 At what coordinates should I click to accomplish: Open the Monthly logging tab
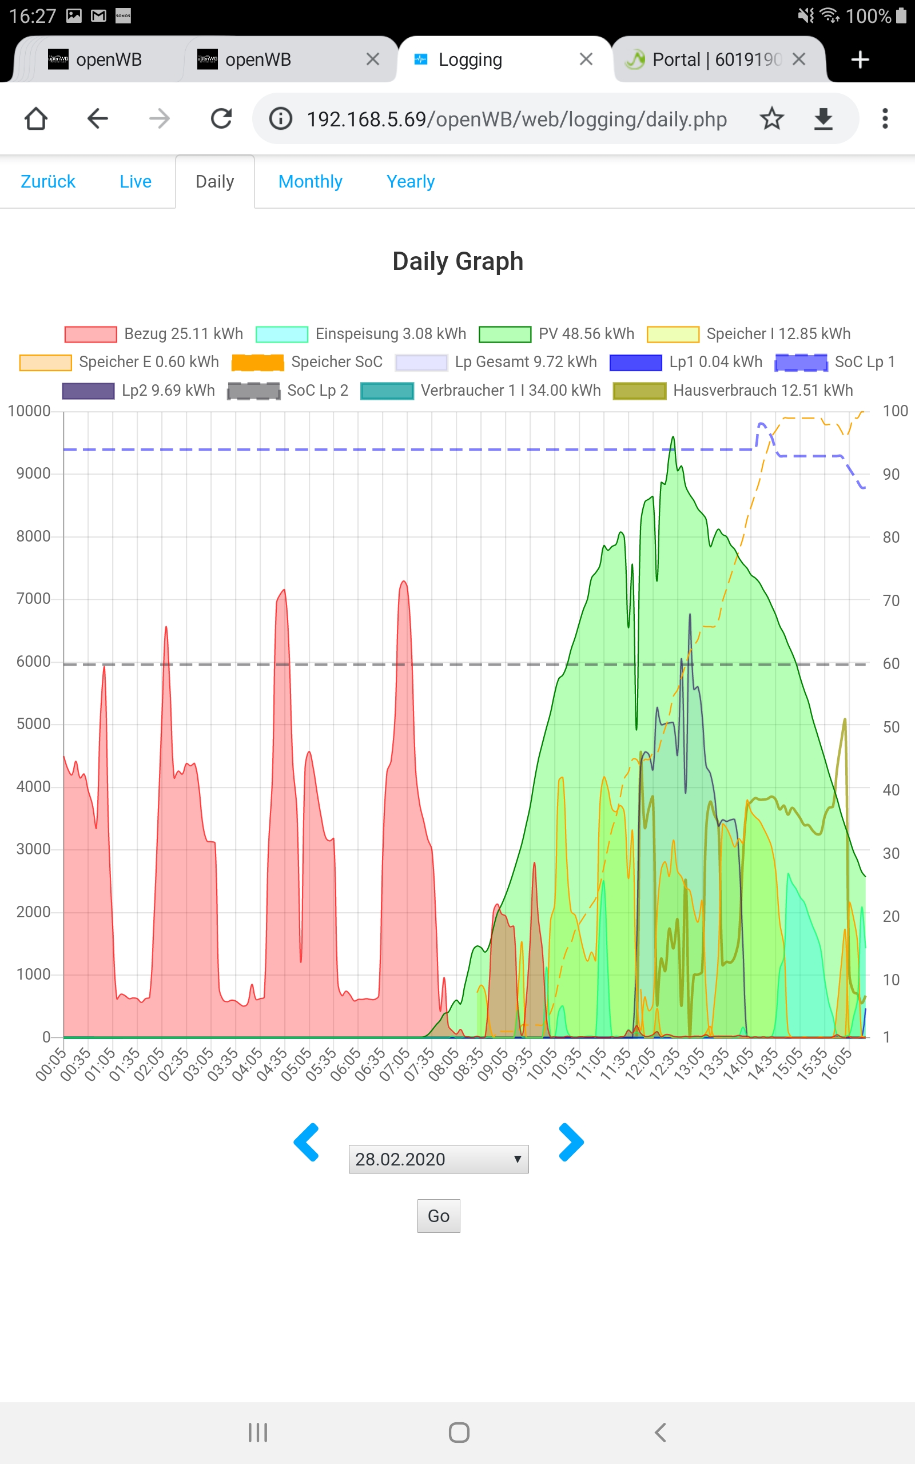[311, 181]
